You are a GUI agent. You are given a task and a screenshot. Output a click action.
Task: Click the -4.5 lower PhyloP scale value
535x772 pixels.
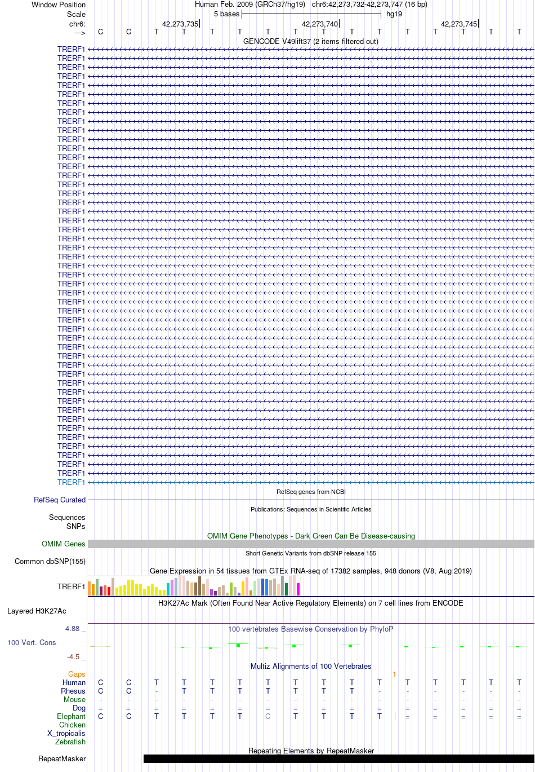[x=73, y=656]
